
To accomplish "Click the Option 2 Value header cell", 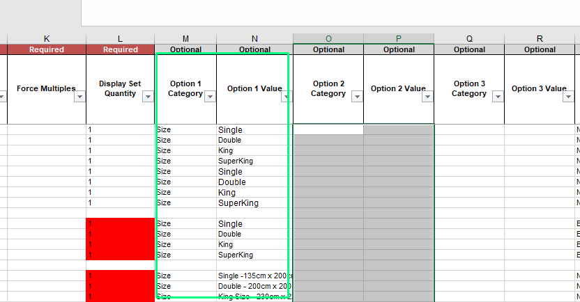I will tap(399, 89).
